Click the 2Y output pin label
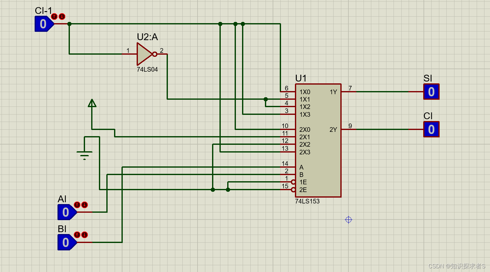This screenshot has width=490, height=272. [x=333, y=130]
